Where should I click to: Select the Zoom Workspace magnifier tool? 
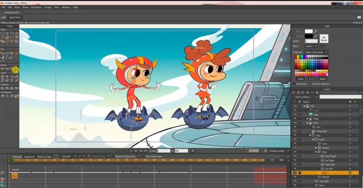click(7, 96)
